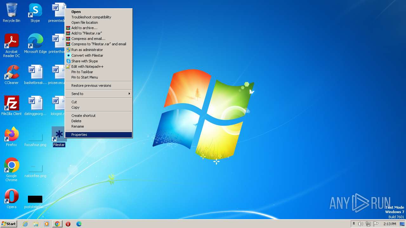The height and width of the screenshot is (228, 406).
Task: Choose Pin to Taskbar
Action: (x=99, y=72)
